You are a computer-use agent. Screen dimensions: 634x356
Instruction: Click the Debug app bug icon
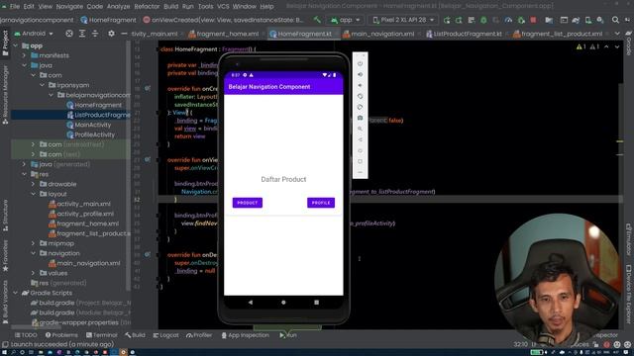tap(483, 20)
